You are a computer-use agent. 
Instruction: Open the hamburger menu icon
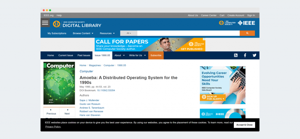[45, 23]
